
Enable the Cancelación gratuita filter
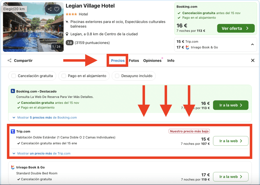coord(14,76)
